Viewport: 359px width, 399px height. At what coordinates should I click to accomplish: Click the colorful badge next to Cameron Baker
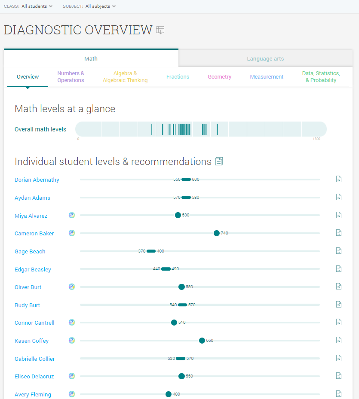(x=72, y=233)
